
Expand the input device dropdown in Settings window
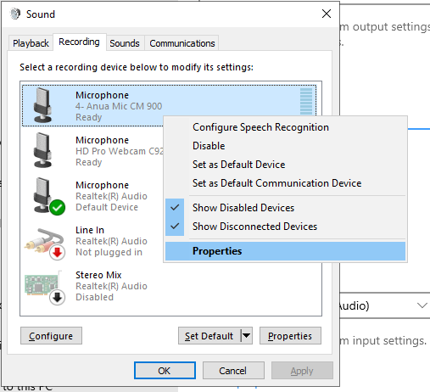(x=422, y=305)
